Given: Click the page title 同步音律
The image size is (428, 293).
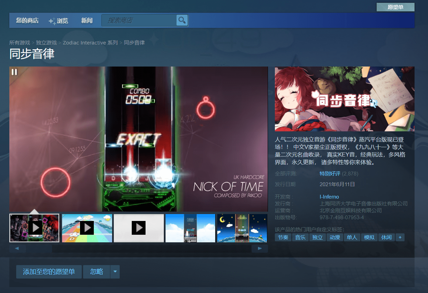Looking at the screenshot, I should coord(32,54).
